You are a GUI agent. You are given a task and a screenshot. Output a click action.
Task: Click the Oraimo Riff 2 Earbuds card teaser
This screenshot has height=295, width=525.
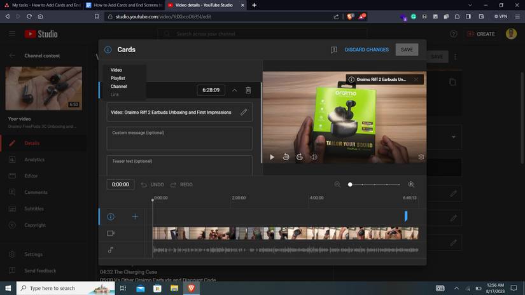(x=381, y=79)
